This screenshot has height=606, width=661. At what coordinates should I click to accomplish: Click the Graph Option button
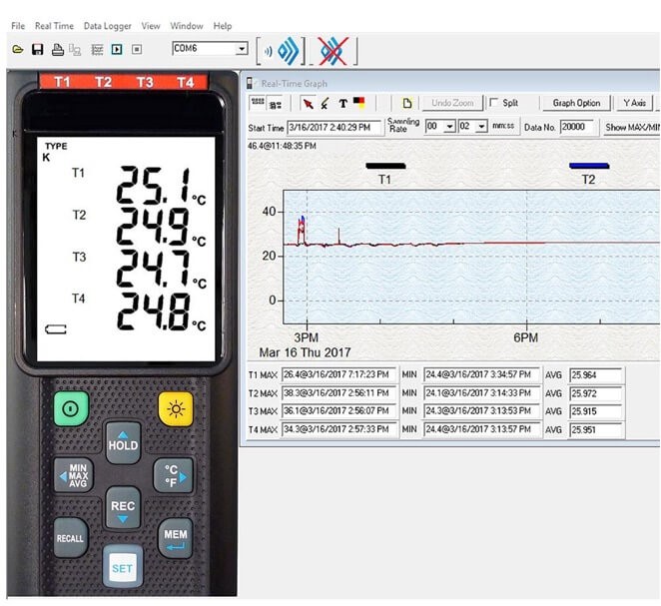coord(576,103)
